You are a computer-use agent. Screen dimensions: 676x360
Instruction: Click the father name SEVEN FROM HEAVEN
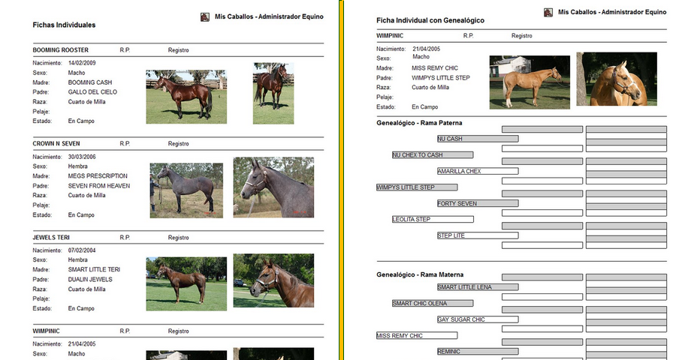[x=98, y=185]
